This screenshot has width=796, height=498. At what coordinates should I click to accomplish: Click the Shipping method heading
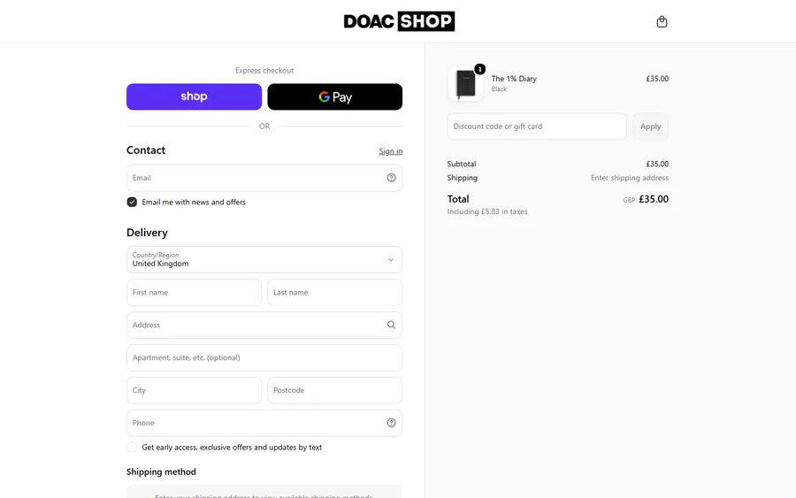click(x=161, y=471)
